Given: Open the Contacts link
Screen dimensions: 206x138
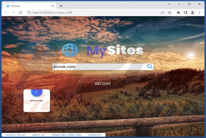Looking at the screenshot, I should click(x=95, y=135).
